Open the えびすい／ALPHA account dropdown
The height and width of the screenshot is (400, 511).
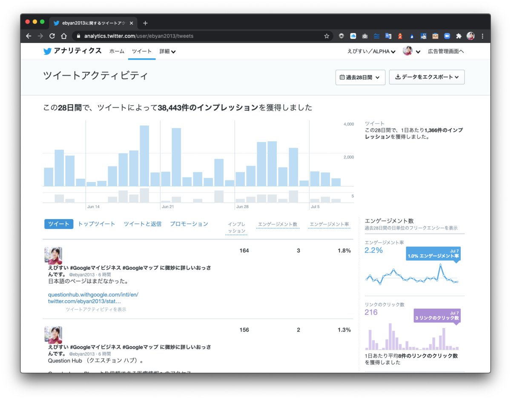371,51
